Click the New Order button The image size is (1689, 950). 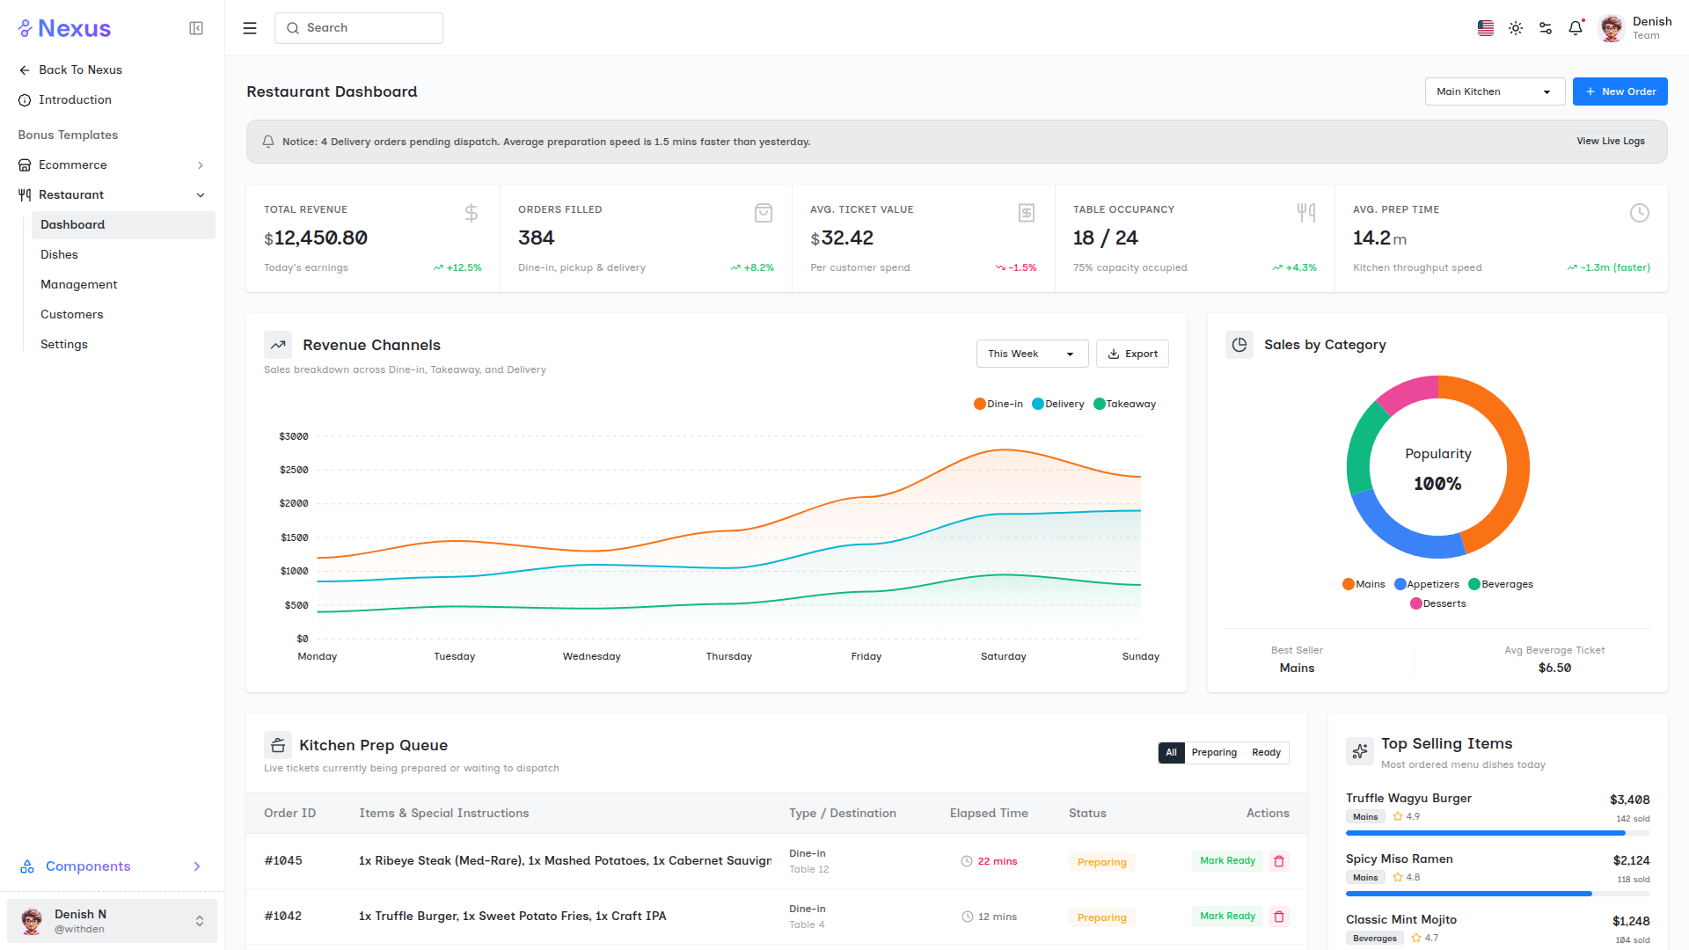coord(1620,91)
